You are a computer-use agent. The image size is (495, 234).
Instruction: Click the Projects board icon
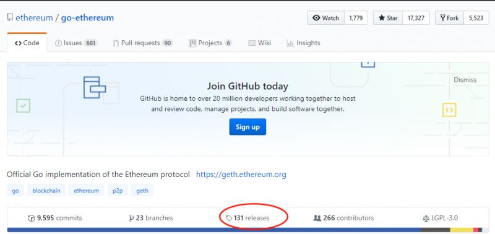point(192,43)
